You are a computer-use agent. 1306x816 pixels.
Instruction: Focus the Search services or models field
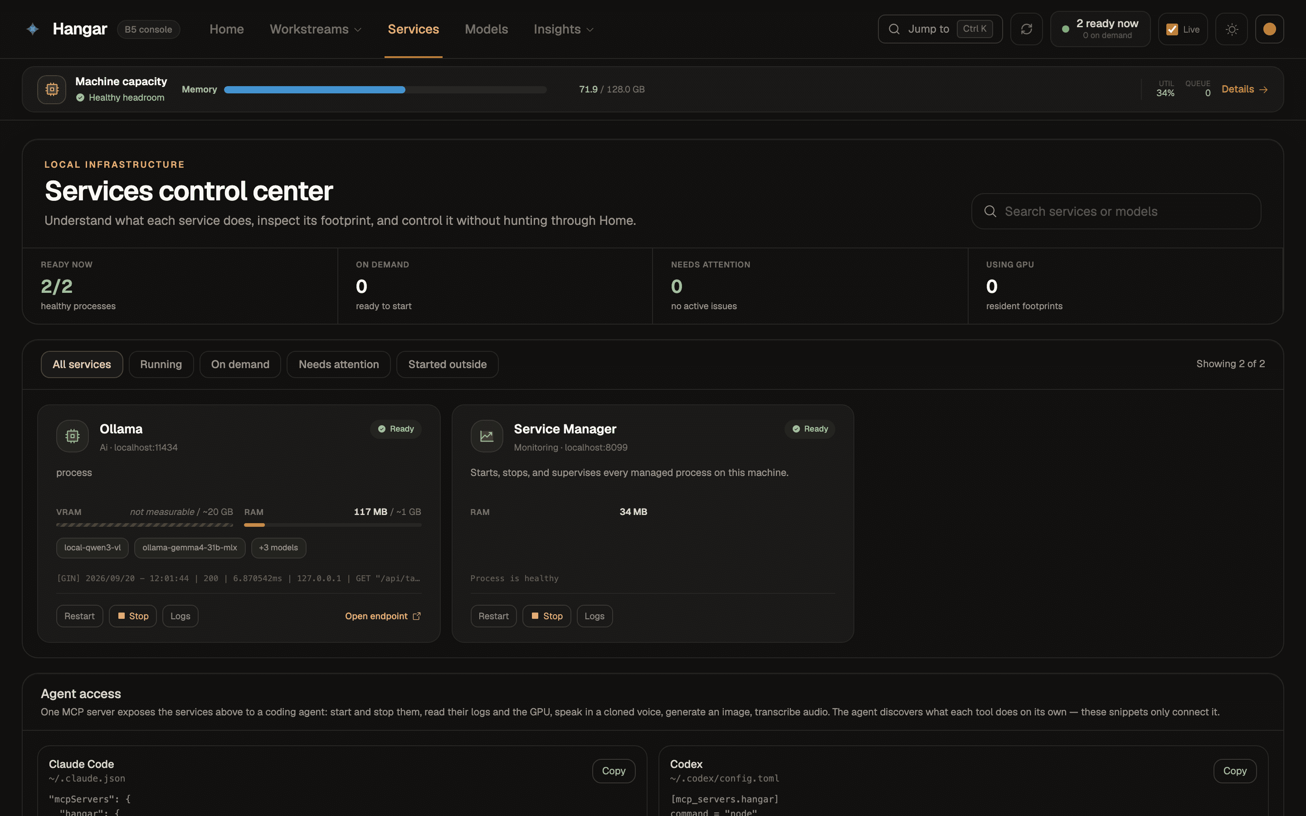(x=1116, y=212)
